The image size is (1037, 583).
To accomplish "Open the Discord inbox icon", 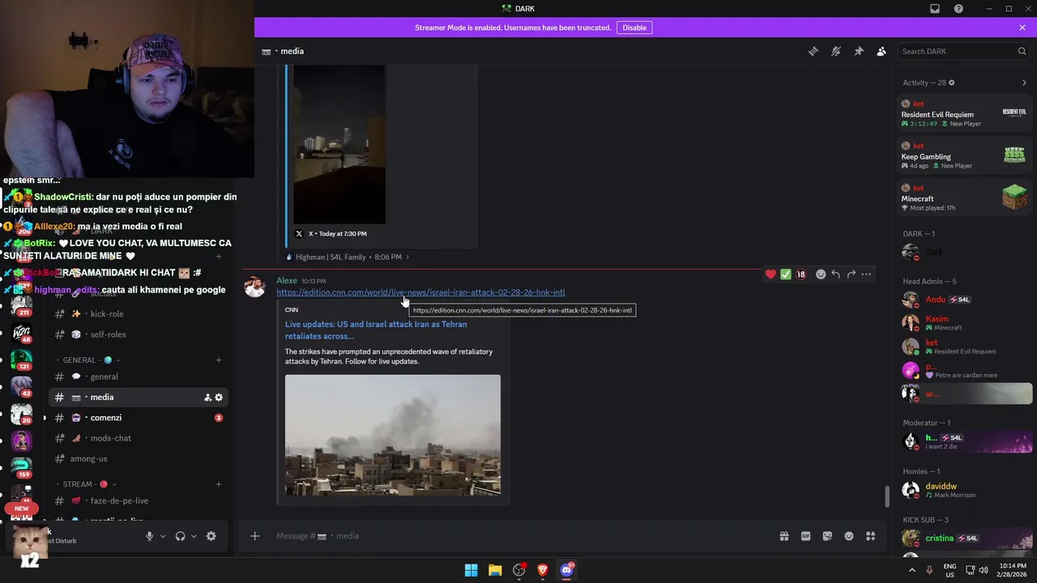I will pyautogui.click(x=935, y=9).
